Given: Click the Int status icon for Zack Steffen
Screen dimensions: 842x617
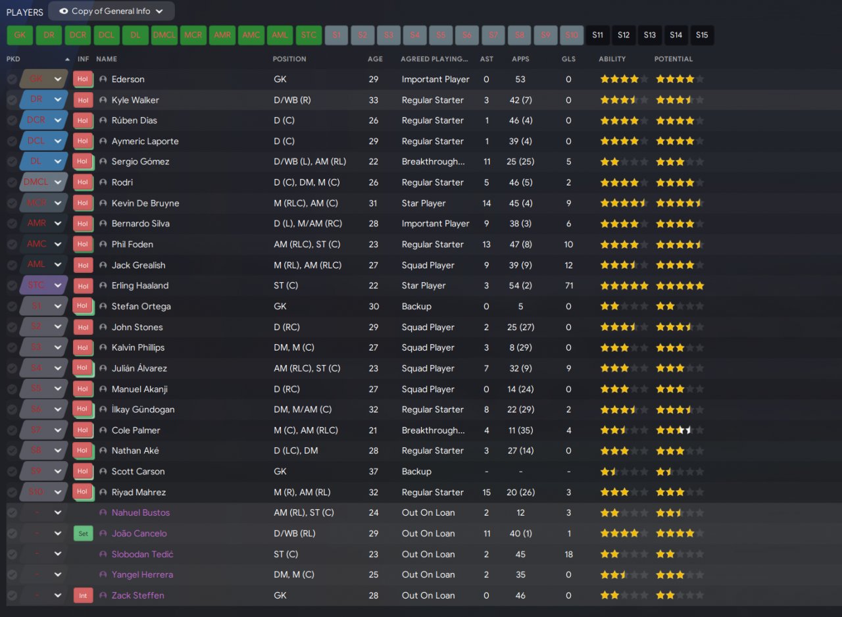Looking at the screenshot, I should point(82,596).
